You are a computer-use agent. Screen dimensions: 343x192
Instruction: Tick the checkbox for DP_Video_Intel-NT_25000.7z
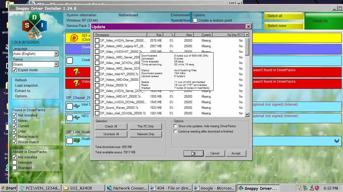point(97,74)
